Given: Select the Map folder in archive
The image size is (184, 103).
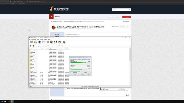Looking at the screenshot, I should point(31,58).
